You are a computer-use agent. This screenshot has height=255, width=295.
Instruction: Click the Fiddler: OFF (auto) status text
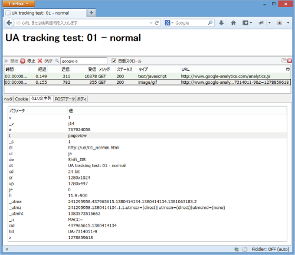[x=270, y=249]
